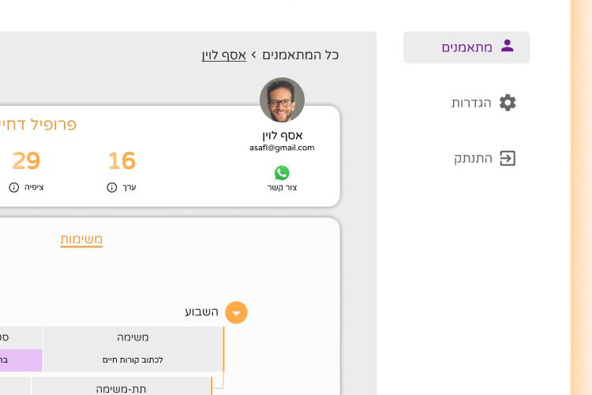Click the תת-משימה sub-task header
Image resolution: width=592 pixels, height=395 pixels.
coord(121,389)
